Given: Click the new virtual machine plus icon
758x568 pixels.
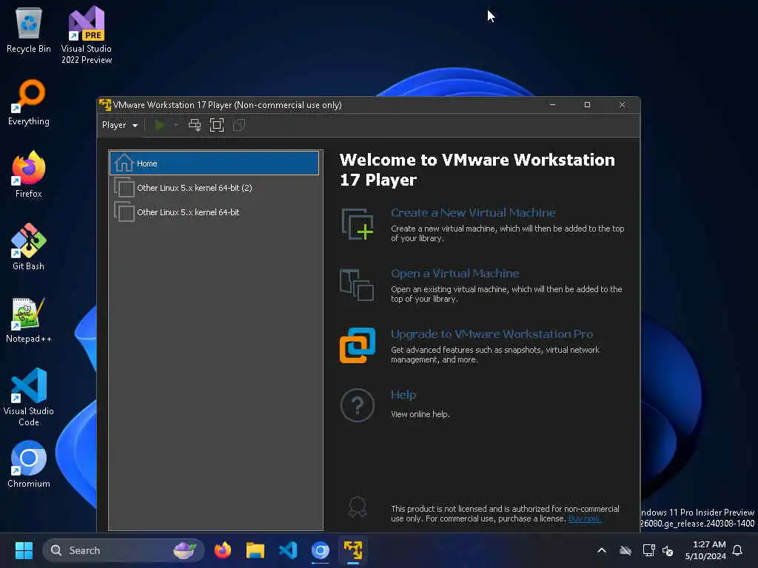Looking at the screenshot, I should pyautogui.click(x=358, y=224).
